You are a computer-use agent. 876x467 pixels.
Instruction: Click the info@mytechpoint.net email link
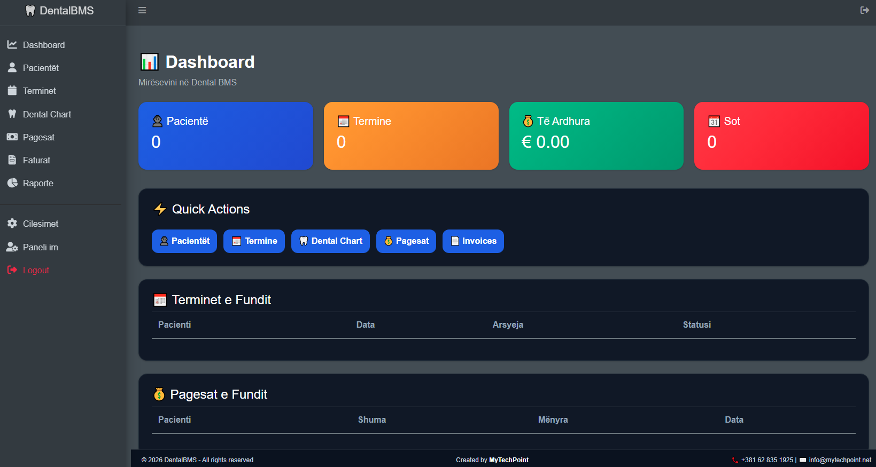[840, 460]
